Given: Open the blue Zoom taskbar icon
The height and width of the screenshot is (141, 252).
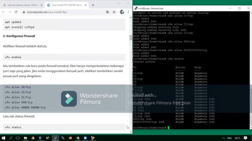Looking at the screenshot, I should 85,138.
